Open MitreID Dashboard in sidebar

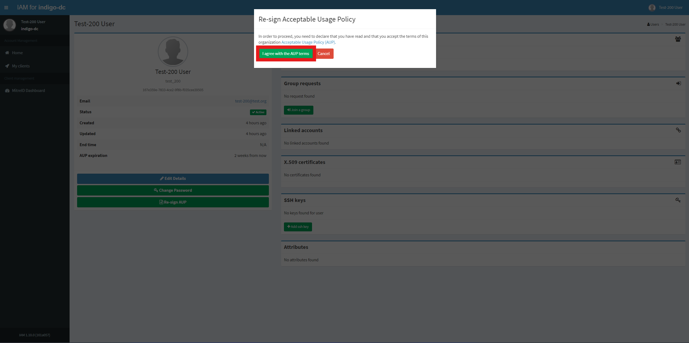[x=28, y=91]
